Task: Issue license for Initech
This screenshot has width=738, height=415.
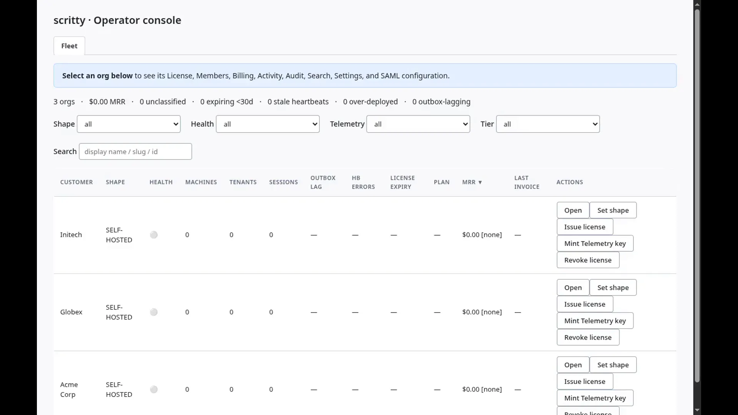Action: (585, 227)
